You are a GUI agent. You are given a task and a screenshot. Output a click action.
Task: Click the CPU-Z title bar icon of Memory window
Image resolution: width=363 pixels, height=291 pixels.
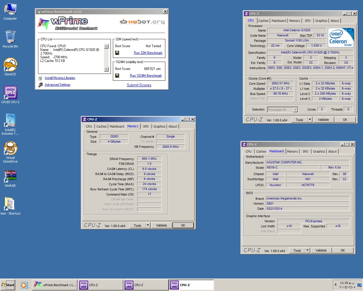tap(84, 119)
